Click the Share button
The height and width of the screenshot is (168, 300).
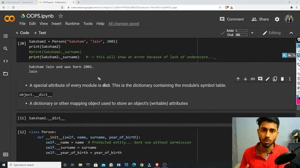point(260,19)
